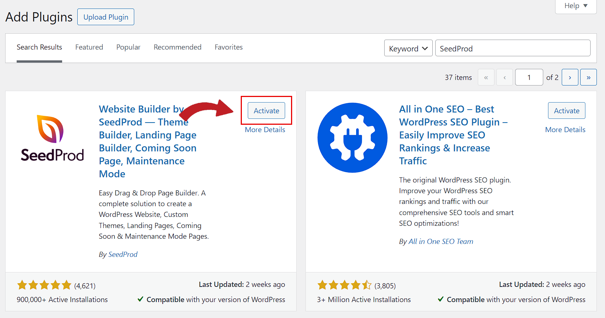
Task: Click the SeedProd author link
Action: (123, 254)
